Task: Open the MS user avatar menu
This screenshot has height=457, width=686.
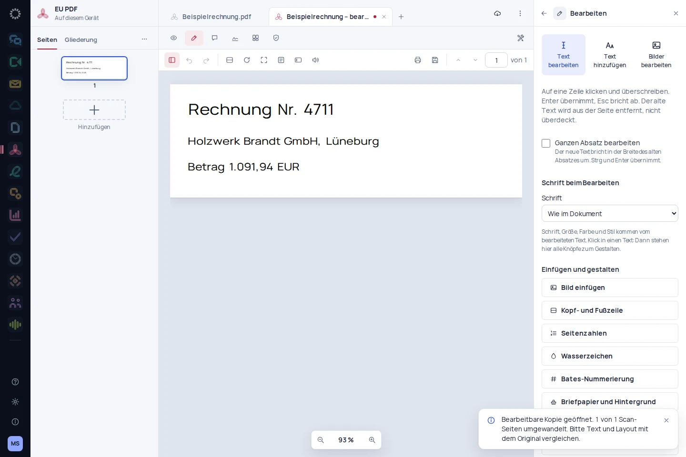Action: pos(15,444)
